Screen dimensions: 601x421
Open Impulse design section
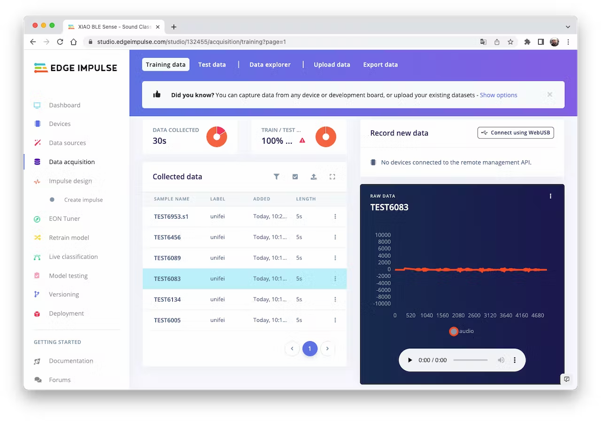coord(70,181)
